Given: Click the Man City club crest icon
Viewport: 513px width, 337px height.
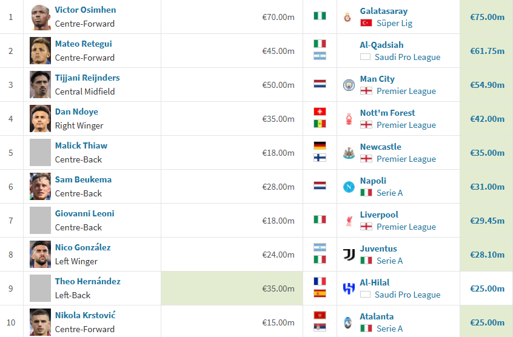Looking at the screenshot, I should point(349,85).
